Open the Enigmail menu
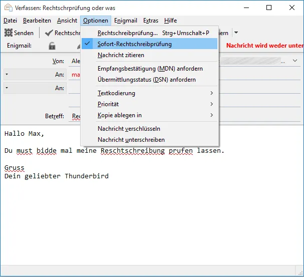304x277 pixels. click(x=125, y=21)
